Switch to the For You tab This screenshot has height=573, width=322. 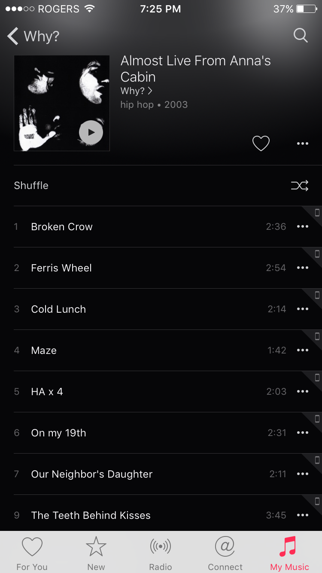pos(32,553)
